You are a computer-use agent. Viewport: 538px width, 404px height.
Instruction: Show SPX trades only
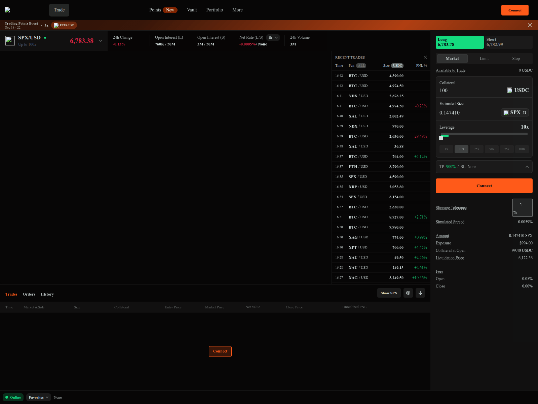pyautogui.click(x=389, y=293)
